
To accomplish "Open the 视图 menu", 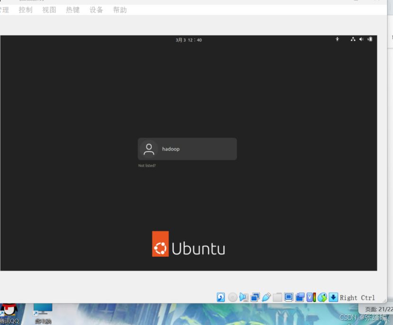I will click(49, 10).
